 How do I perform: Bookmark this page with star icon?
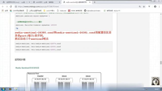coord(144,7)
